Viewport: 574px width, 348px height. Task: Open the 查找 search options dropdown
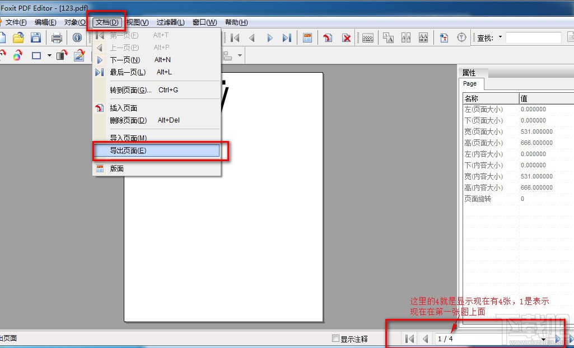click(500, 37)
